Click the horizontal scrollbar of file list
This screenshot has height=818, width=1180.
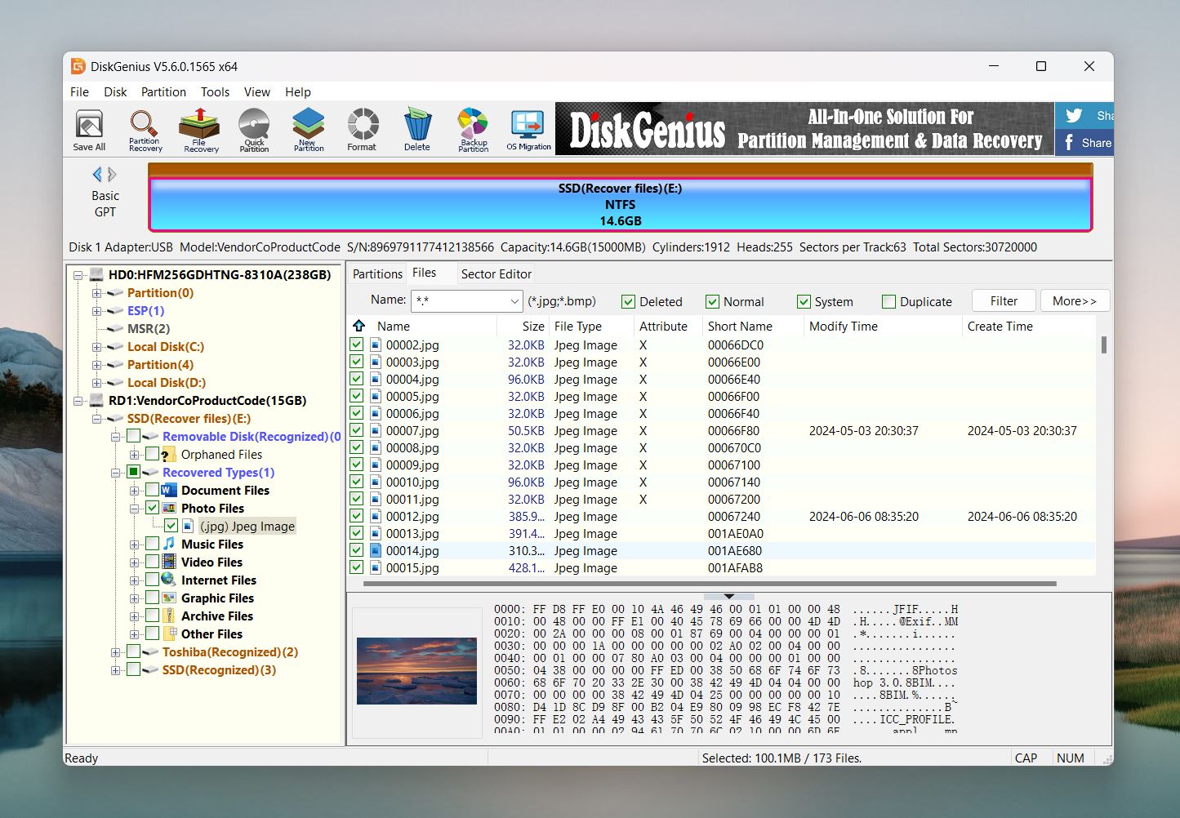(710, 584)
